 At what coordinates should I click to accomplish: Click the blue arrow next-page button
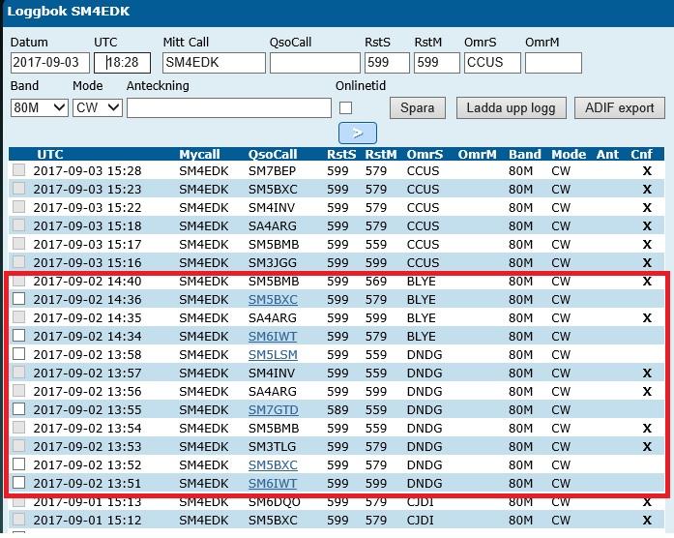(357, 133)
